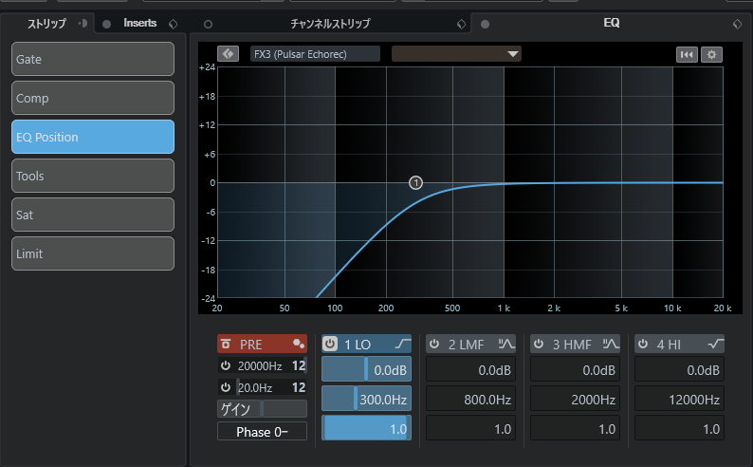Toggle the EQ section bypass dot
The width and height of the screenshot is (753, 467).
point(485,24)
